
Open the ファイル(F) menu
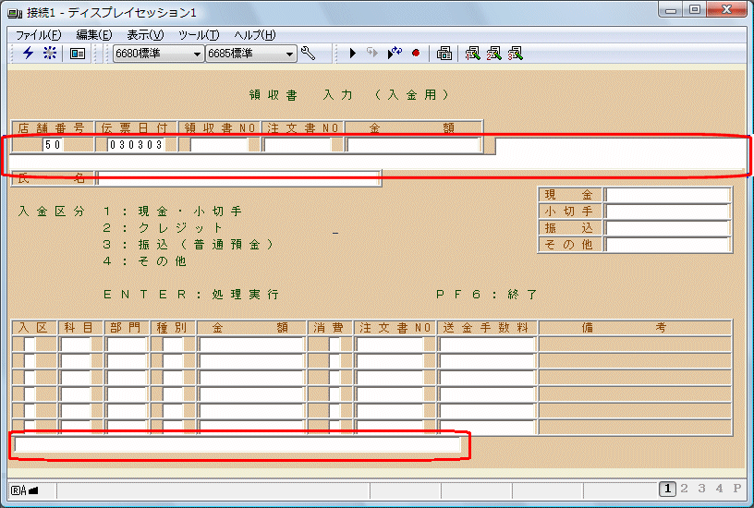38,35
